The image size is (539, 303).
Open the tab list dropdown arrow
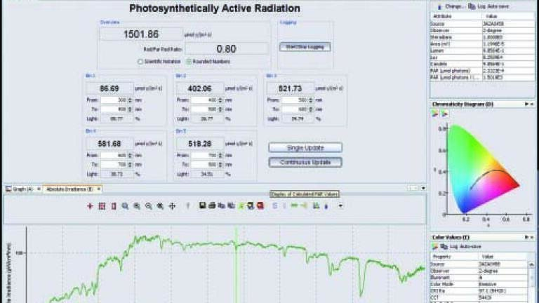pos(423,188)
